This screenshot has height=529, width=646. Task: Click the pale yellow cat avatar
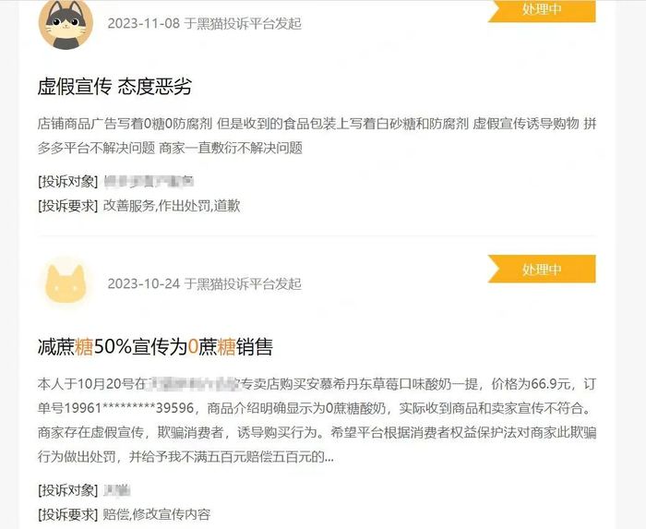(66, 283)
